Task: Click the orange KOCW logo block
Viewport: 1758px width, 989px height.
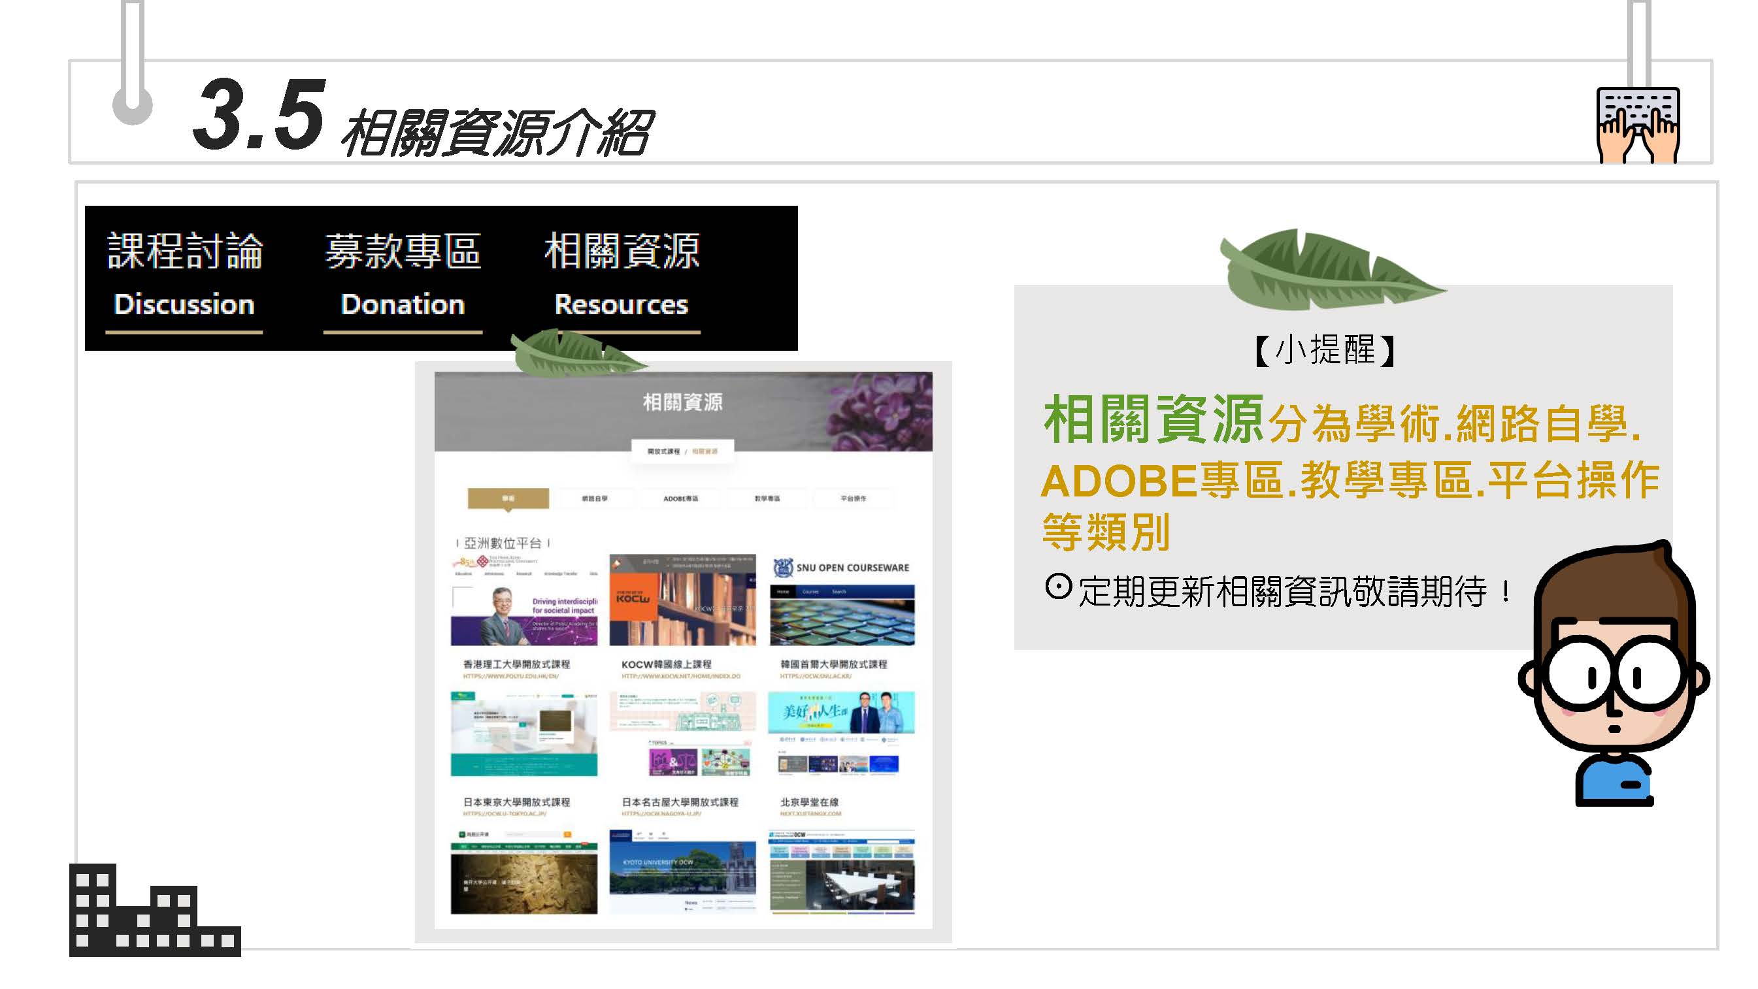Action: pos(633,599)
